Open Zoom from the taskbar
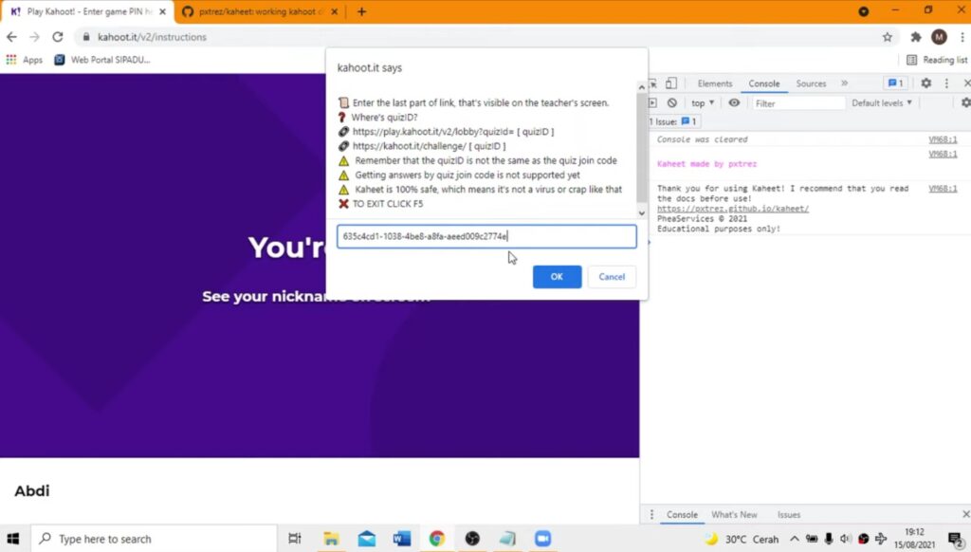Screen dimensions: 971x552 click(x=543, y=539)
